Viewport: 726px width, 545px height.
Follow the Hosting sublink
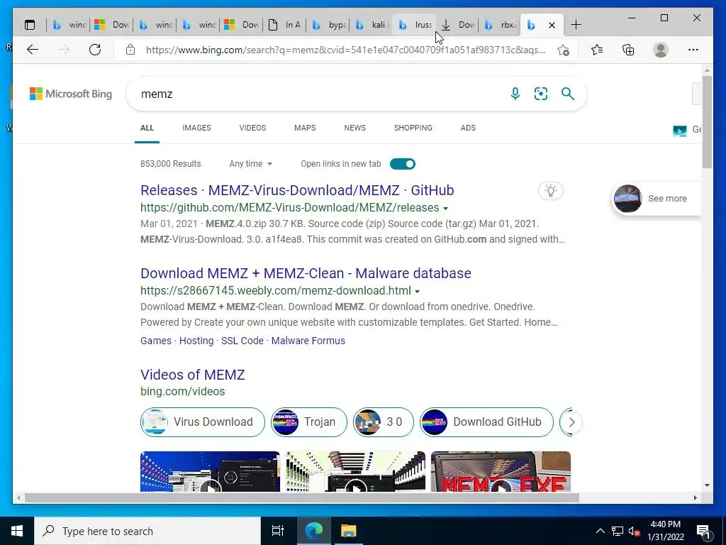click(196, 341)
